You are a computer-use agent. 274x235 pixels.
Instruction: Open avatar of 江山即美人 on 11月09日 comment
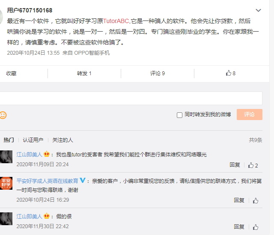coord(6,157)
